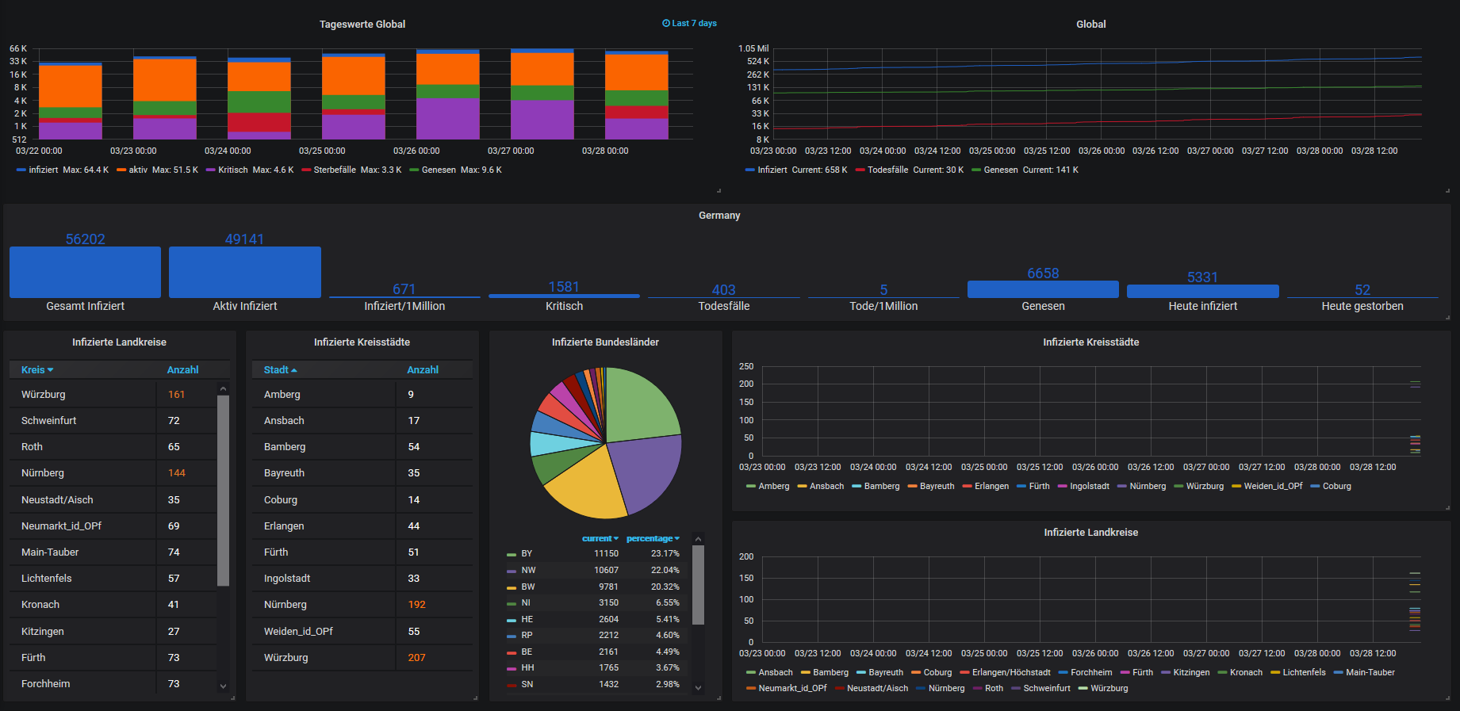This screenshot has height=711, width=1460.
Task: Click the SN legend row in pie chart
Action: (596, 685)
